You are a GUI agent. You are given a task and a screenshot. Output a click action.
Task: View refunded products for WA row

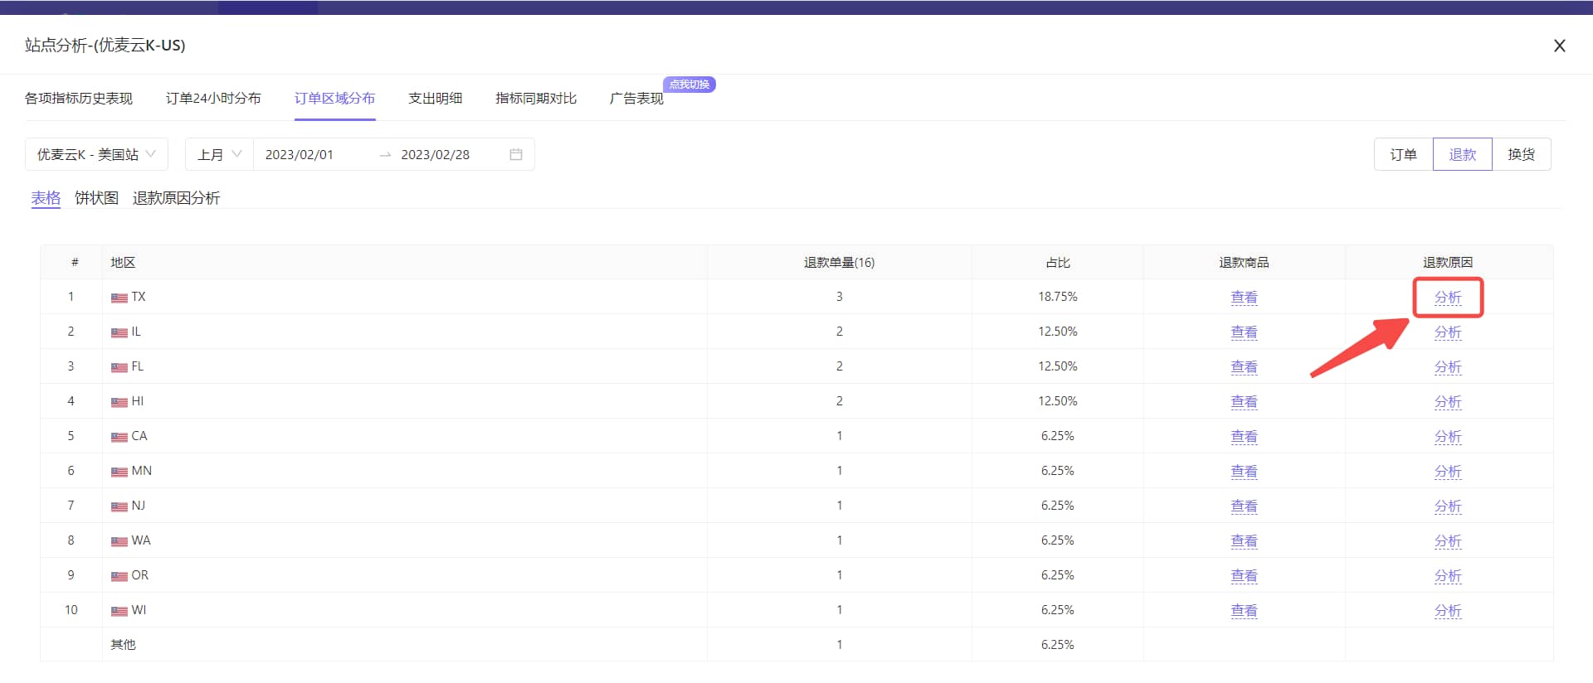(x=1244, y=540)
